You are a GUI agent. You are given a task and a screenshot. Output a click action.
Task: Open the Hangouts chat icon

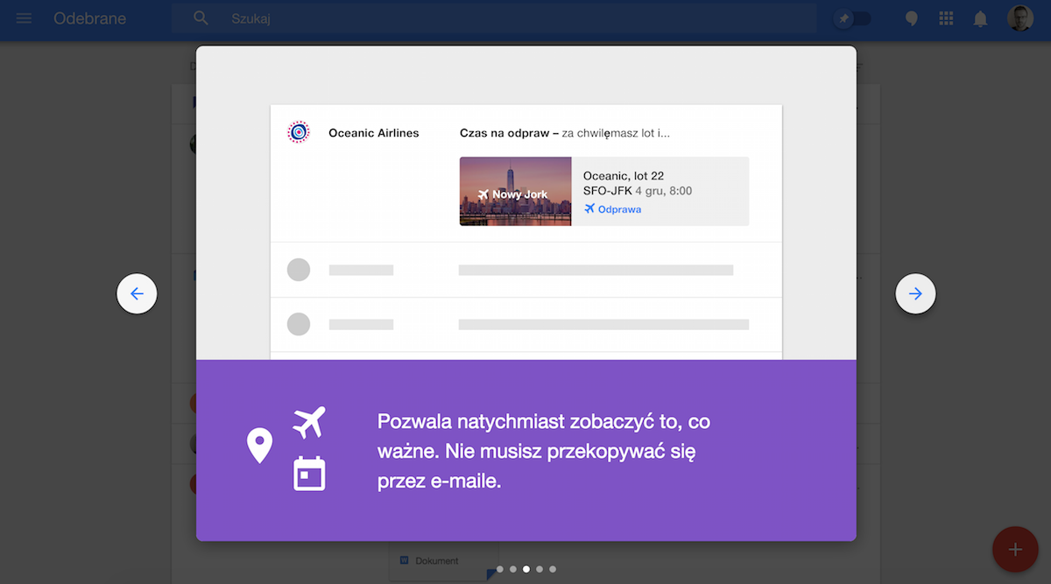[912, 18]
